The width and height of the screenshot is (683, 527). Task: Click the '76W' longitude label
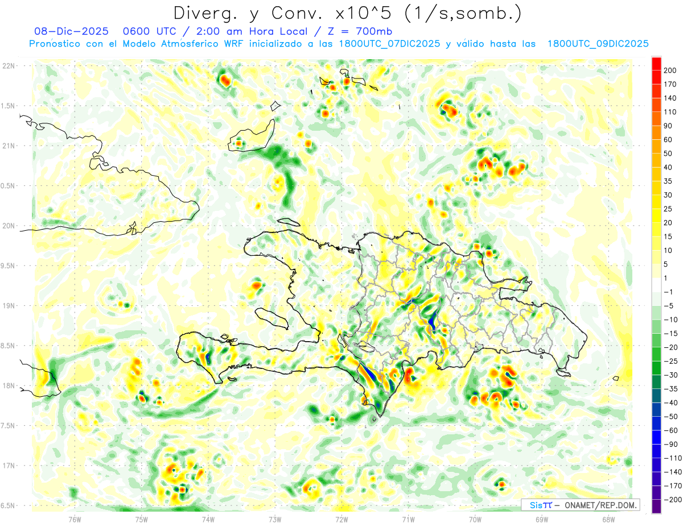click(75, 518)
